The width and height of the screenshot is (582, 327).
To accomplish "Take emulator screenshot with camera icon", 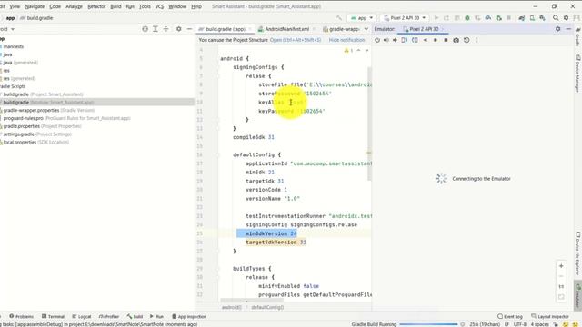I will click(457, 40).
